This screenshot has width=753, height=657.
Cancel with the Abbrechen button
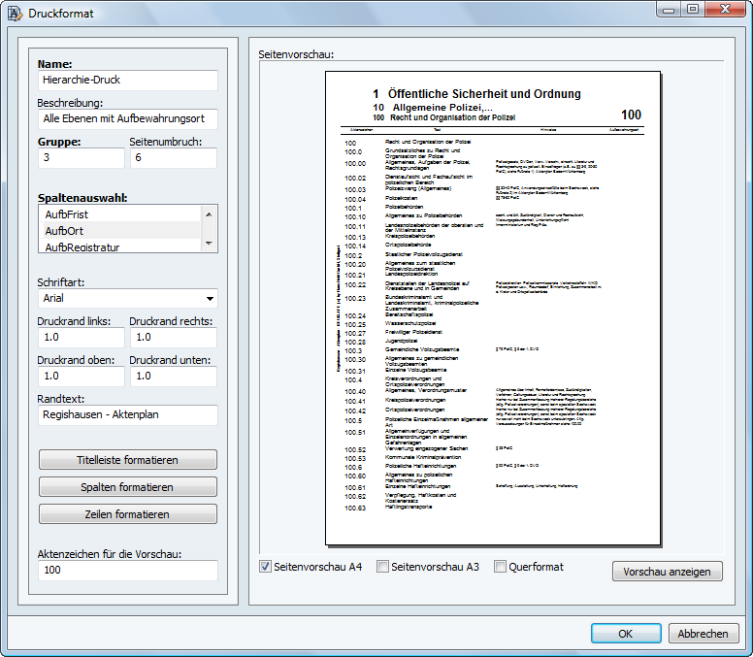tap(703, 634)
